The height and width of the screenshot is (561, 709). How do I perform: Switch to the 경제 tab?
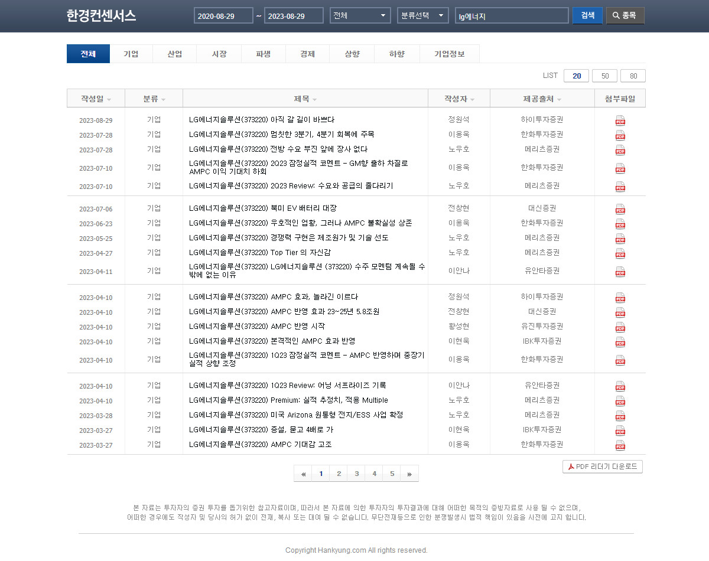click(308, 54)
